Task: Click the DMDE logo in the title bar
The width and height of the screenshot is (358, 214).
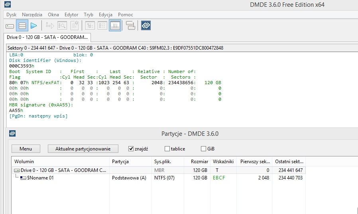Action: pos(7,4)
